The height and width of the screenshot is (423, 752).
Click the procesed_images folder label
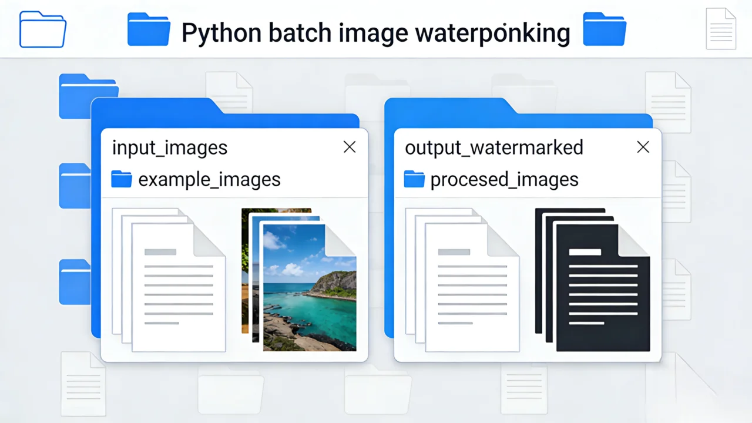(505, 179)
